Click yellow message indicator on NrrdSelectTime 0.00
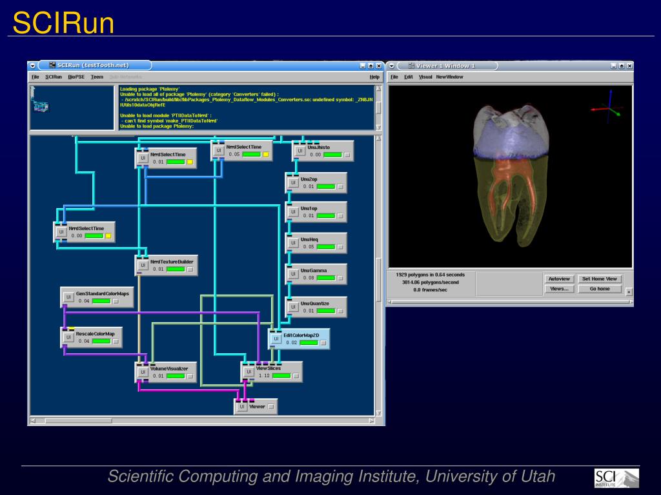661x495 pixels. coord(108,236)
